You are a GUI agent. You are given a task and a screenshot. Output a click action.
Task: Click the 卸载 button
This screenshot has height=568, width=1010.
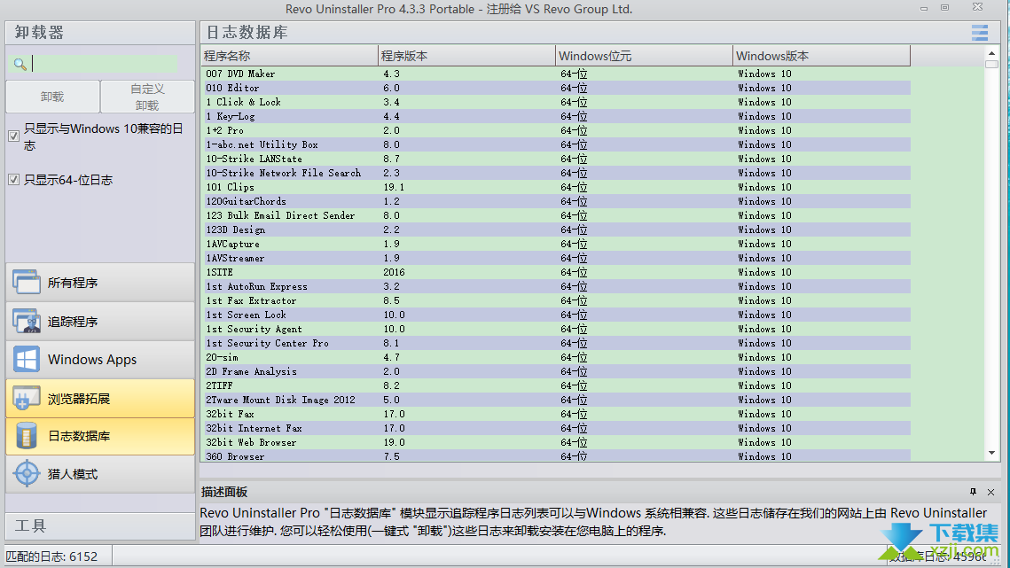(53, 97)
